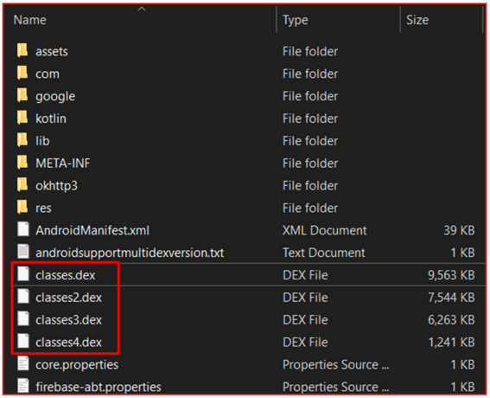
Task: Select classes4.dex file name
Action: (x=69, y=343)
